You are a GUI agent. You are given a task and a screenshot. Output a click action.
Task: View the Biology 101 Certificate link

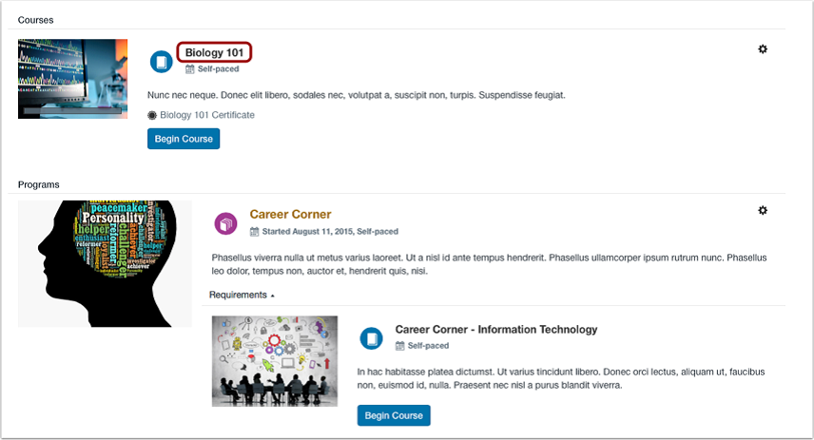(207, 115)
